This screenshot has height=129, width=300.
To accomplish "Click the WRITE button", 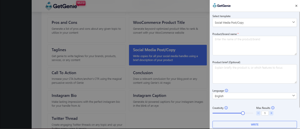I will [255, 125].
